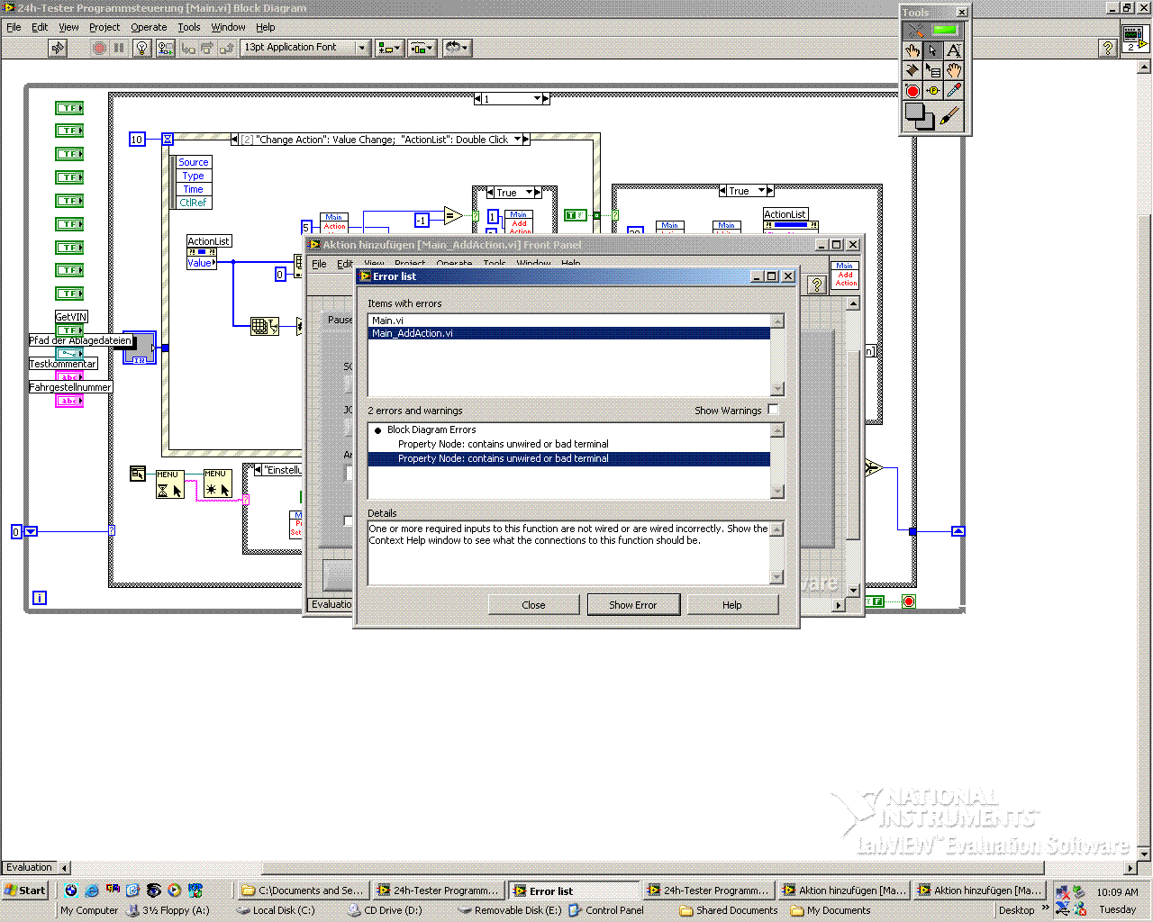Select Main.vi in Items with errors
This screenshot has width=1153, height=922.
[568, 321]
